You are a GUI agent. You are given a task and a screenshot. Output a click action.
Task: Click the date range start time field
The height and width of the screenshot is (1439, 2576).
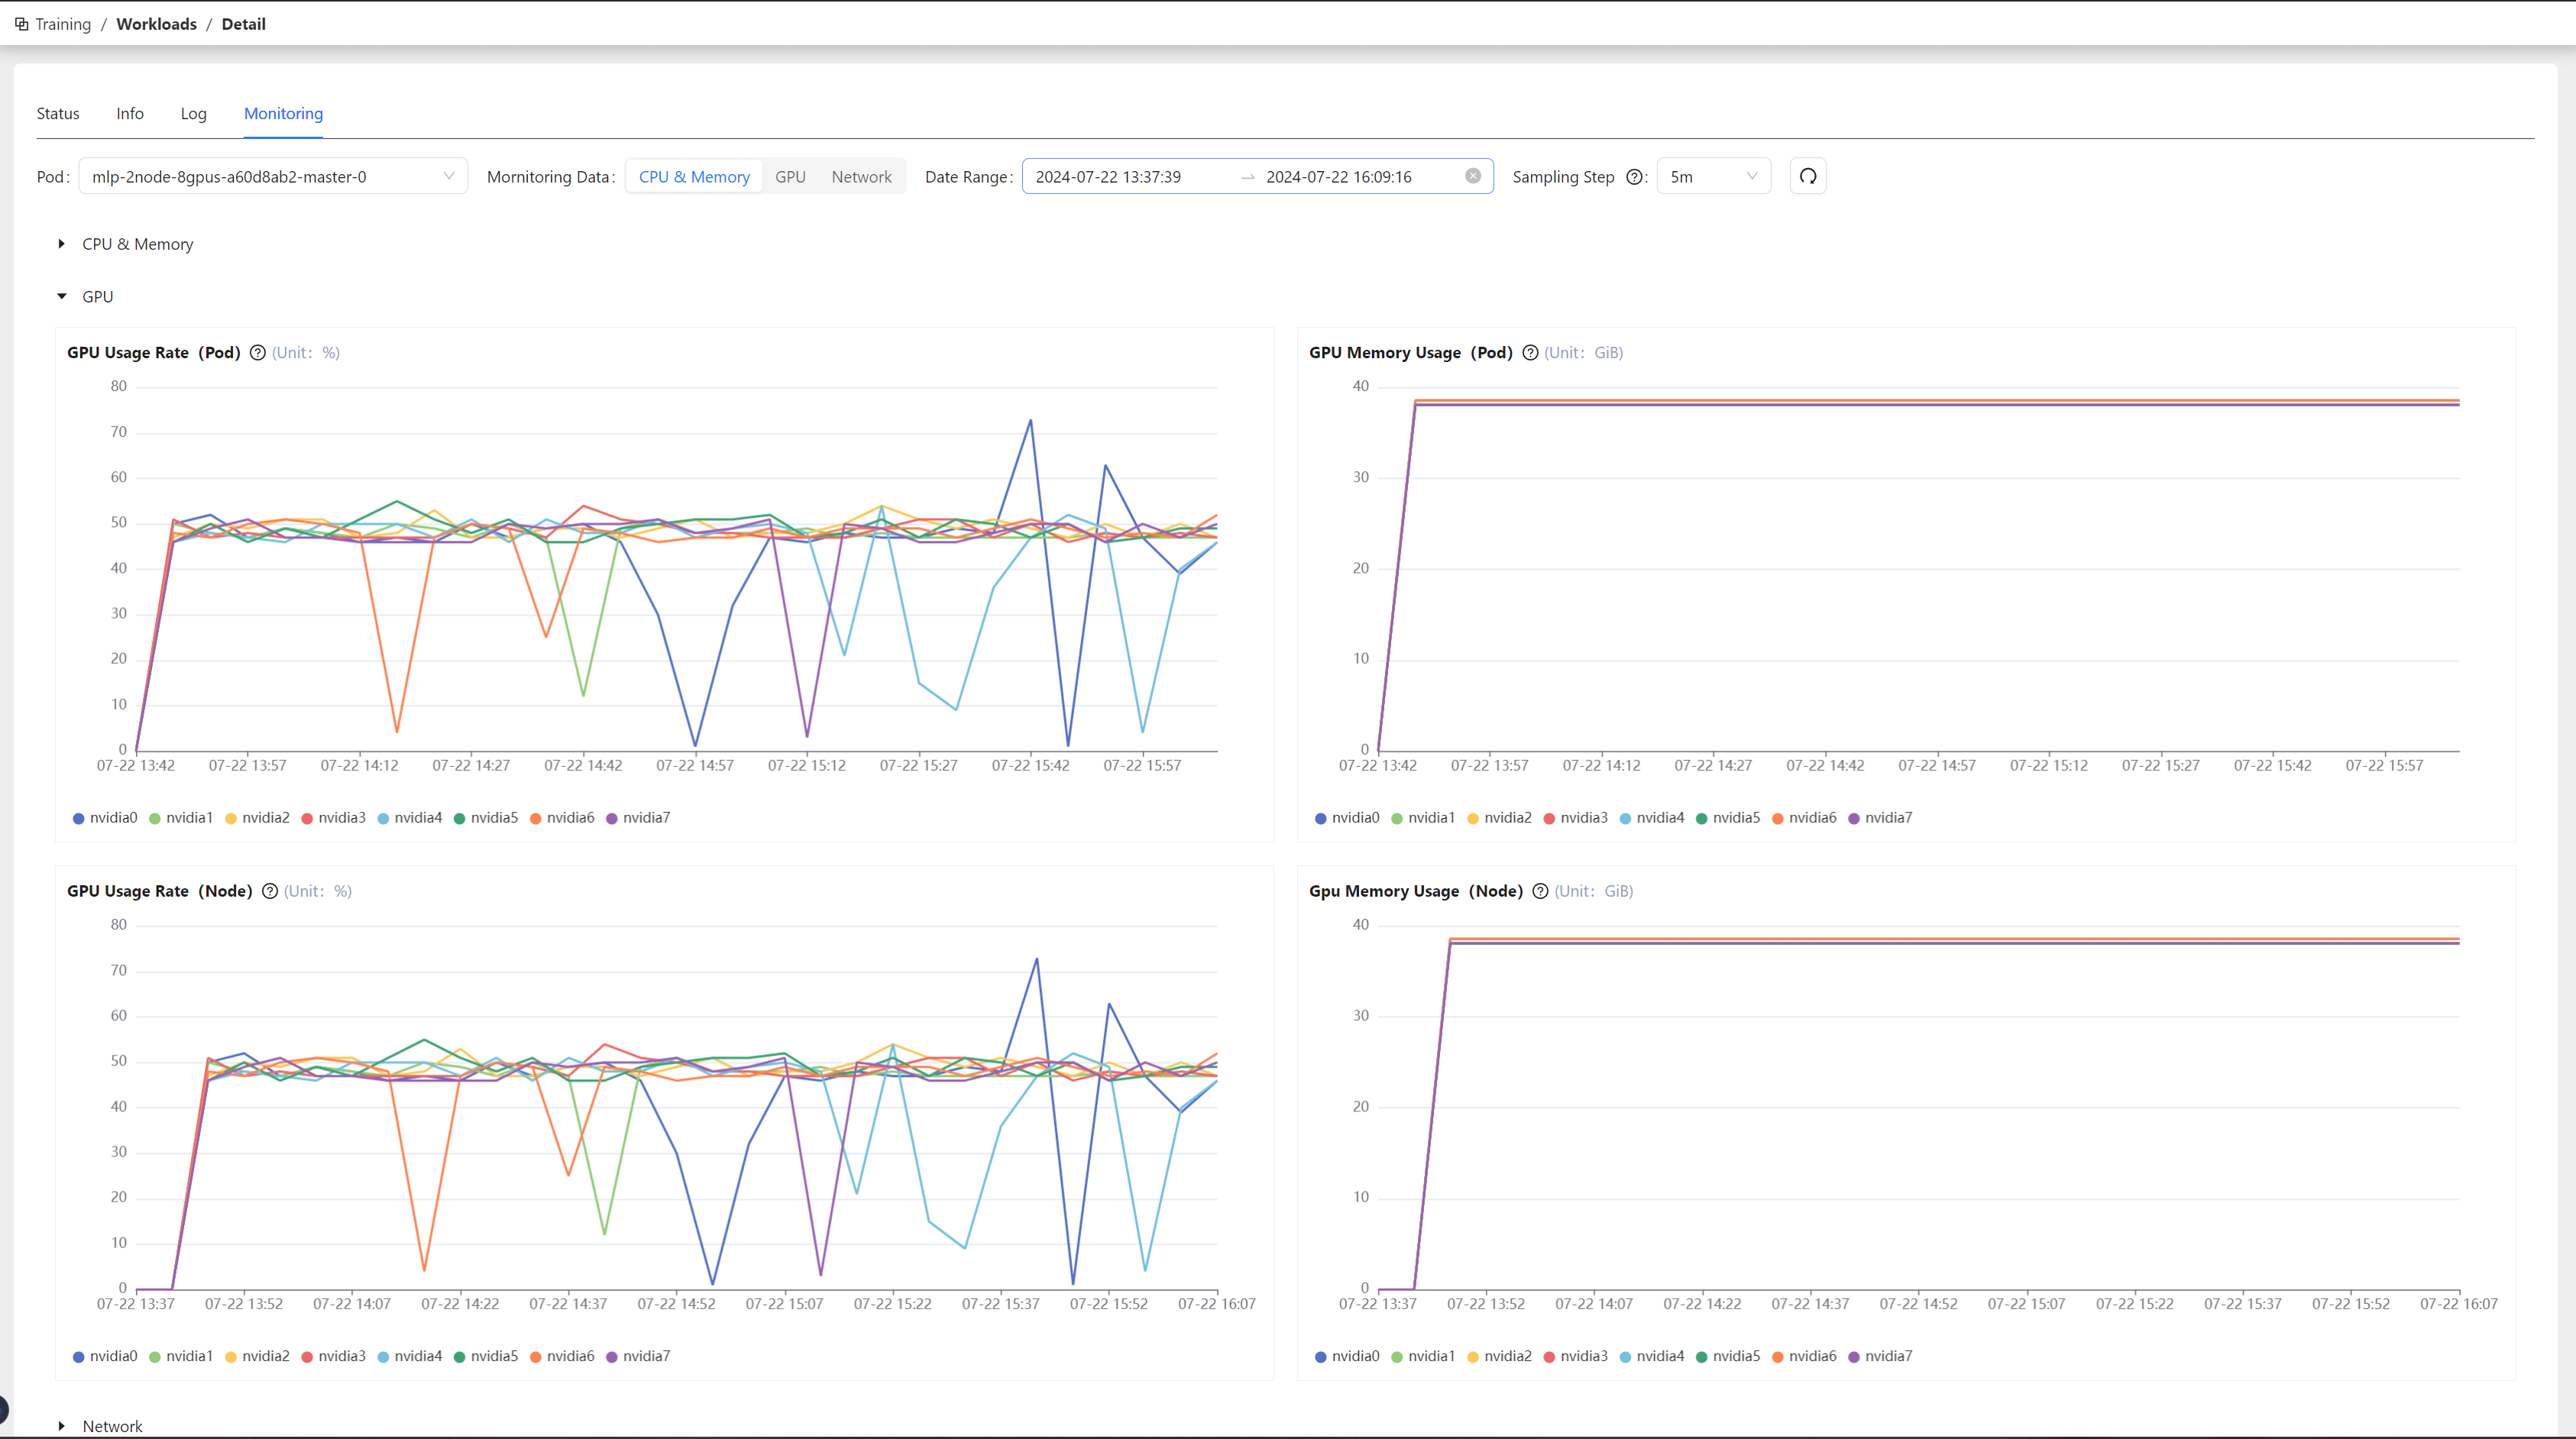click(1108, 177)
